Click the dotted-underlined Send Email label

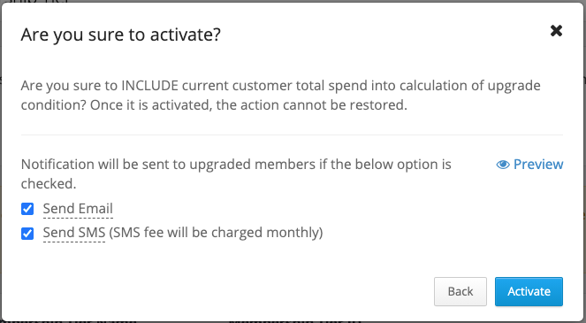78,209
